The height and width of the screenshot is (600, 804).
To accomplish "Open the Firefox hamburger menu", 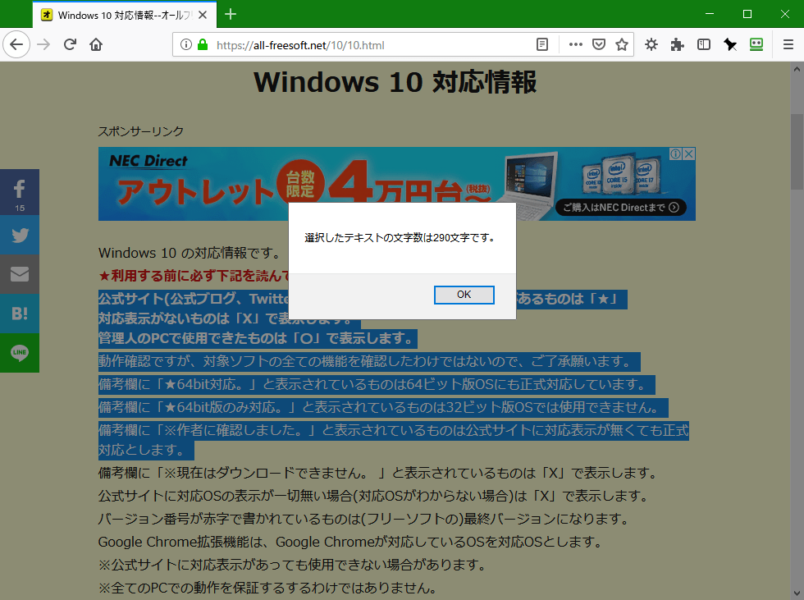I will [788, 44].
